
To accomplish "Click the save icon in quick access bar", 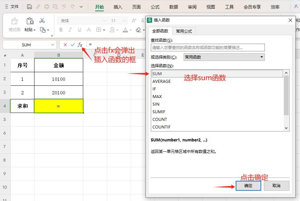I will coord(30,7).
